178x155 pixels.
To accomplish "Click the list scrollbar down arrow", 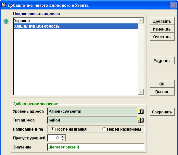I will click(x=141, y=92).
